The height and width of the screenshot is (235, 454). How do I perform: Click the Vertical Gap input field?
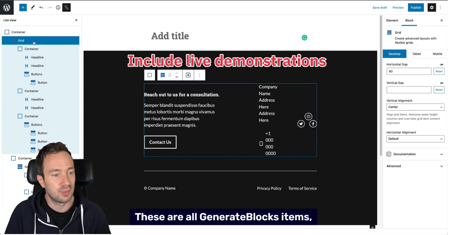(x=409, y=90)
